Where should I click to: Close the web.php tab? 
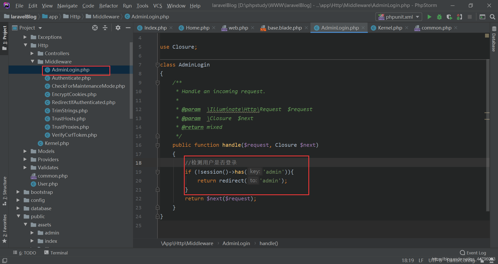(x=253, y=28)
